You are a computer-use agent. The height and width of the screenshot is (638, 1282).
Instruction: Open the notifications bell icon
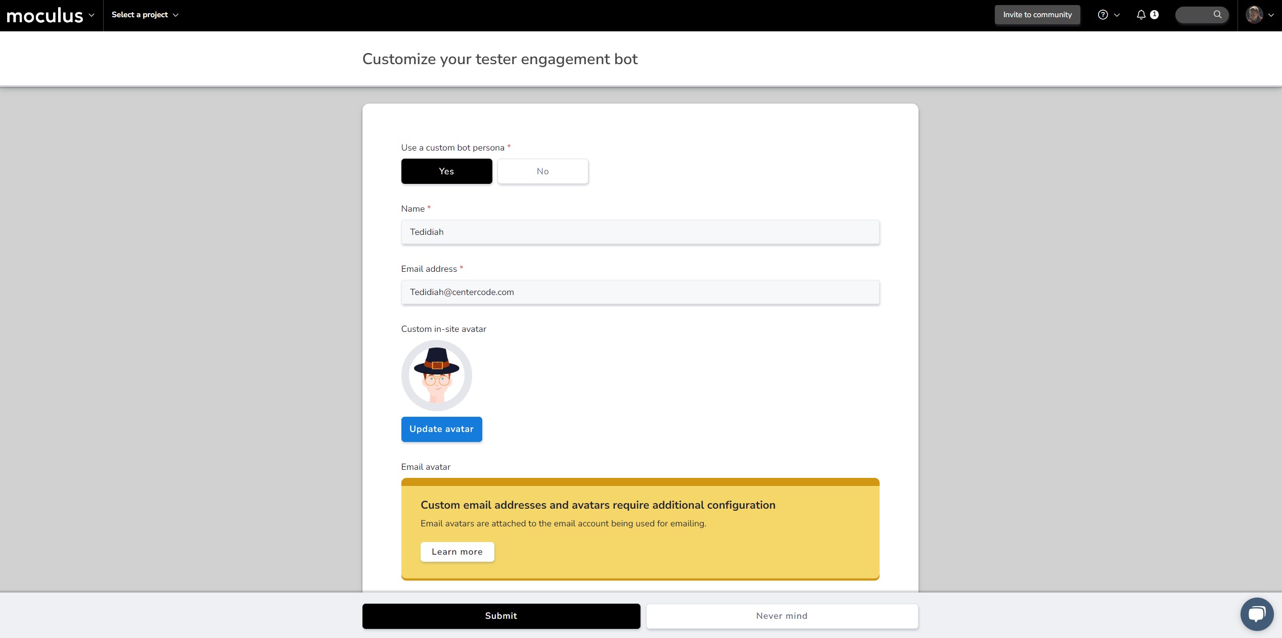(1141, 15)
